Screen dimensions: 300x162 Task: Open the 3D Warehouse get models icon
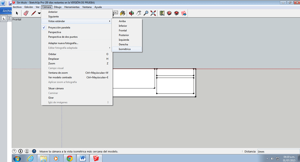coord(169,13)
